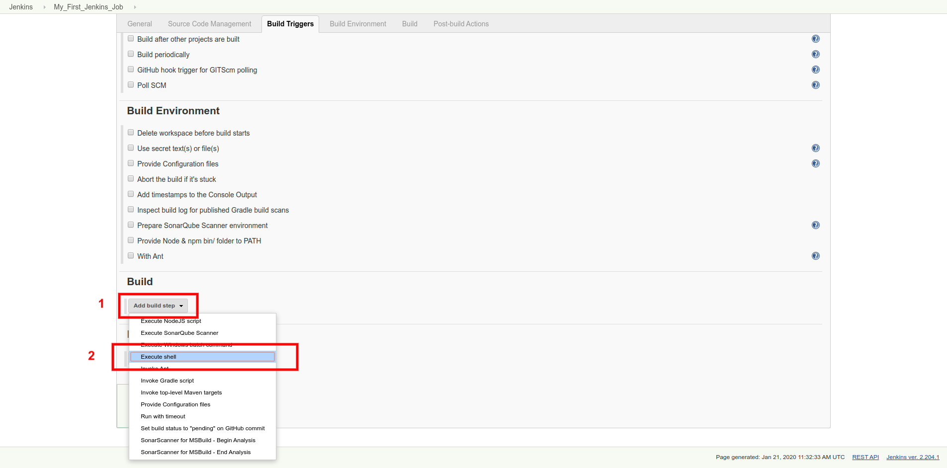Viewport: 947px width, 468px height.
Task: Enable Abort the build if it's stuck
Action: pyautogui.click(x=131, y=178)
